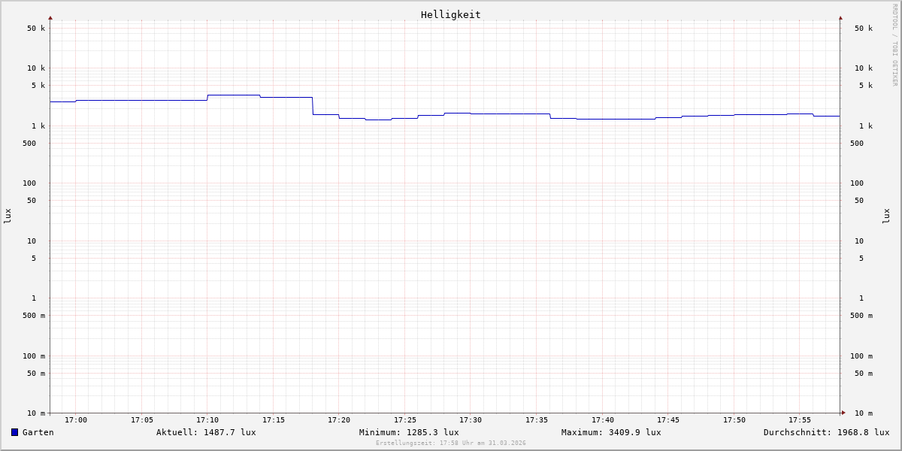Image resolution: width=902 pixels, height=451 pixels.
Task: Click the Minimum: 1285.3 lux value
Action: 409,432
